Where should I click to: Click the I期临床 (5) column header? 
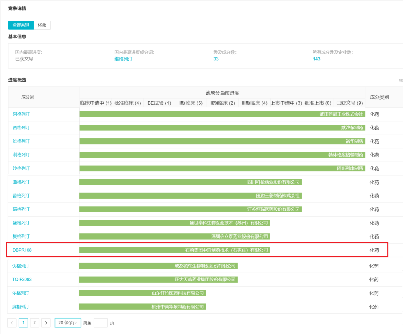click(x=191, y=103)
